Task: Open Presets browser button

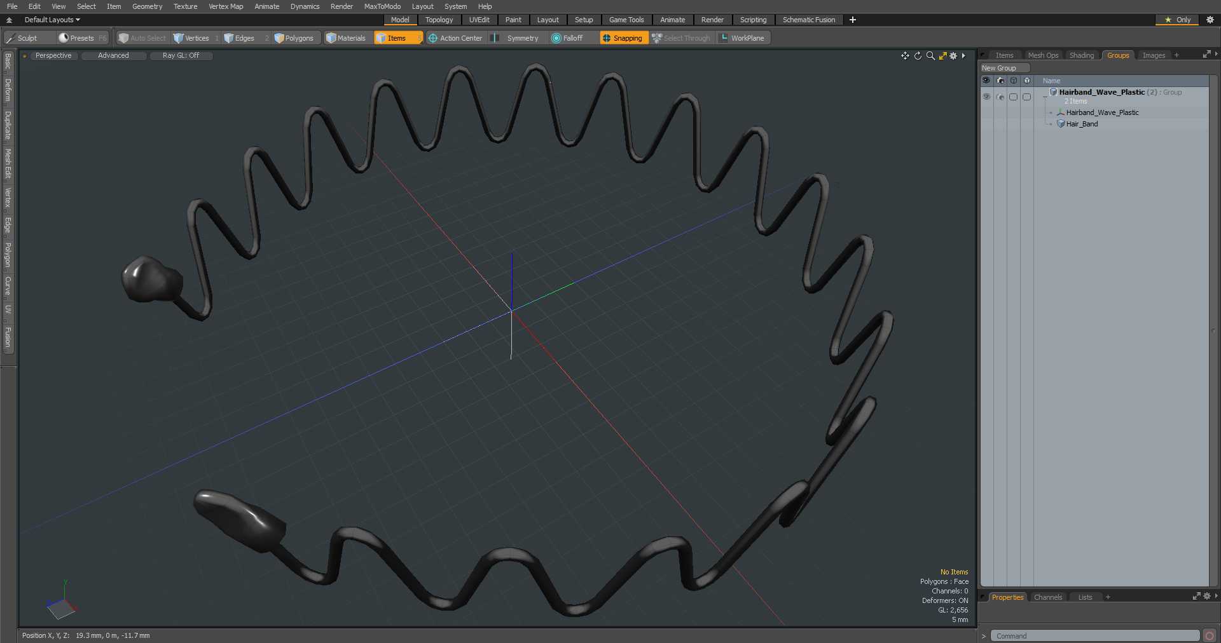Action: click(x=83, y=38)
